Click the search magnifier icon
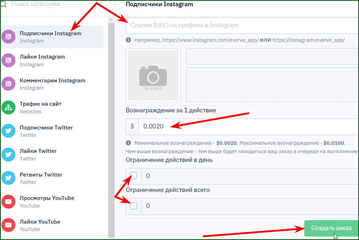The width and height of the screenshot is (359, 240). 4,4
